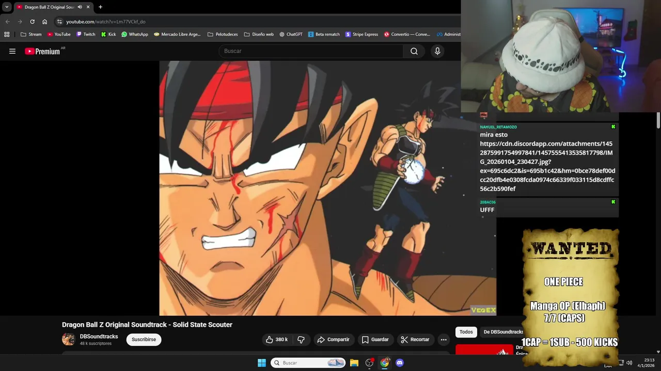The image size is (661, 371).
Task: Open the taskbar volume speaker icon
Action: click(629, 363)
